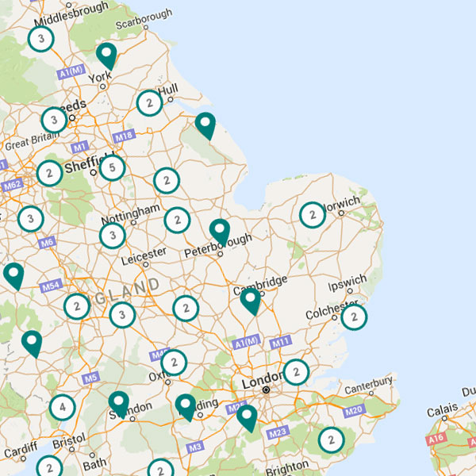
Task: Open the 4 cluster above Bristol
Action: (x=63, y=408)
